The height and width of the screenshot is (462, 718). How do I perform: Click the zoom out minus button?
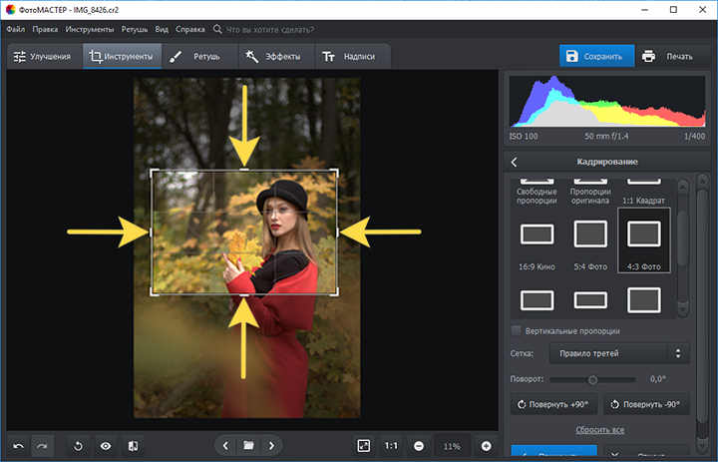(x=419, y=446)
